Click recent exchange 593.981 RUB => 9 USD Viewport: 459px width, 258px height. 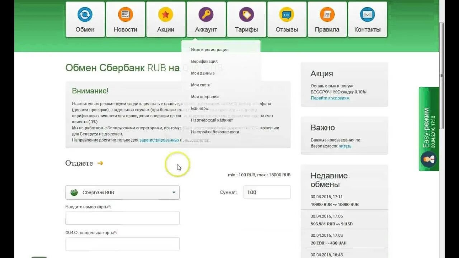332,224
